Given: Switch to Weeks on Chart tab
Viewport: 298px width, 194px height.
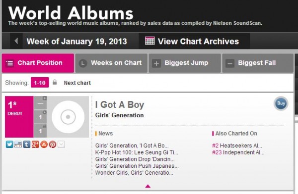Looking at the screenshot, I should pos(111,63).
